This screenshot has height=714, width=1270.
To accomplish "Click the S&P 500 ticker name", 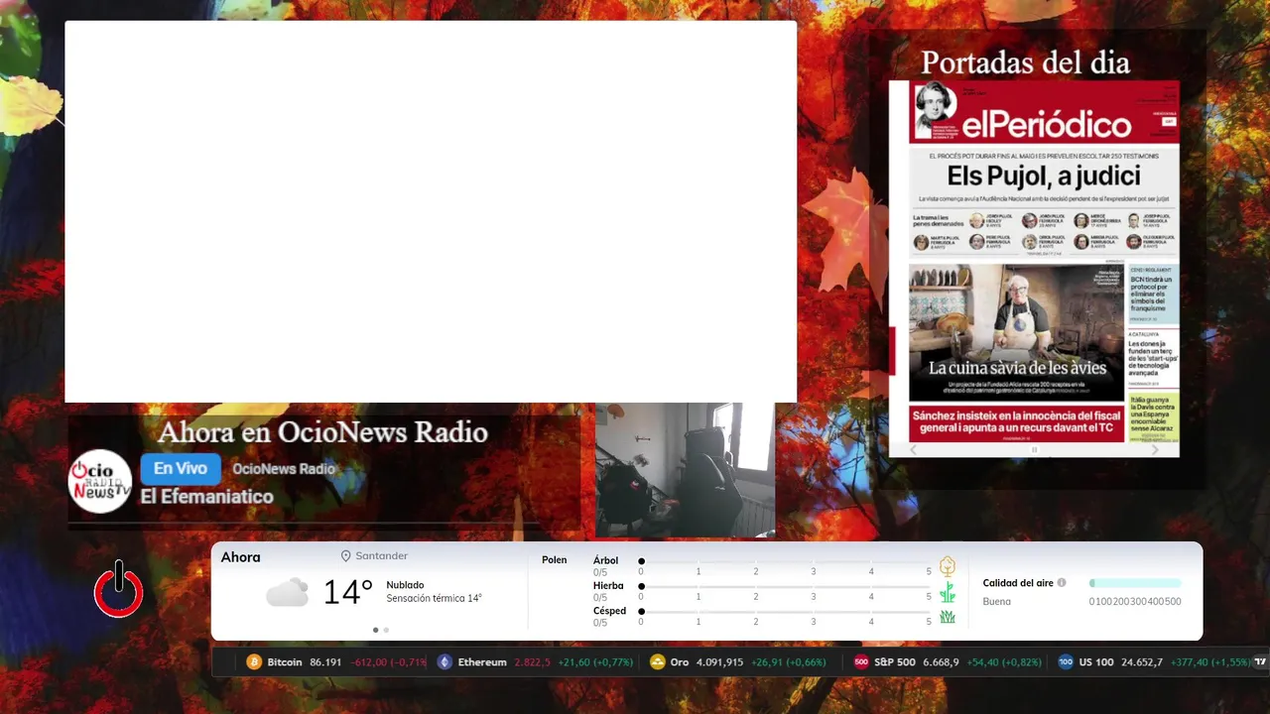I will point(895,661).
